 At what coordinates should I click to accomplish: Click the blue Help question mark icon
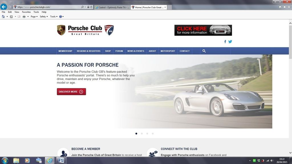point(60,17)
